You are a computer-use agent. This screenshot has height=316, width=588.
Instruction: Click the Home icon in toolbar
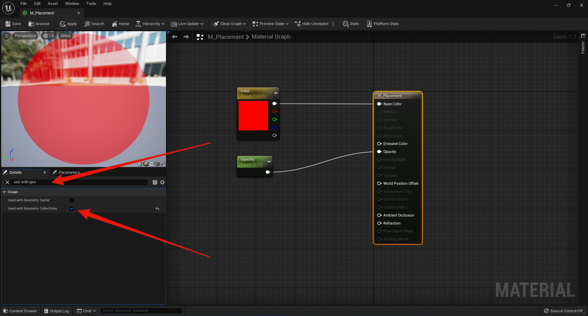point(115,24)
